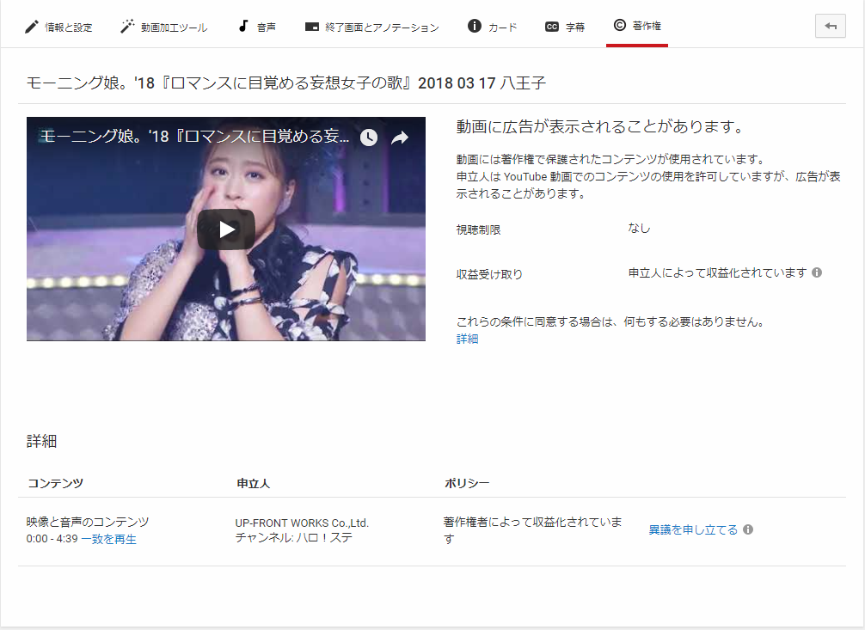Open the 終了画面とアノテーション tab
This screenshot has height=630, width=865.
(371, 27)
